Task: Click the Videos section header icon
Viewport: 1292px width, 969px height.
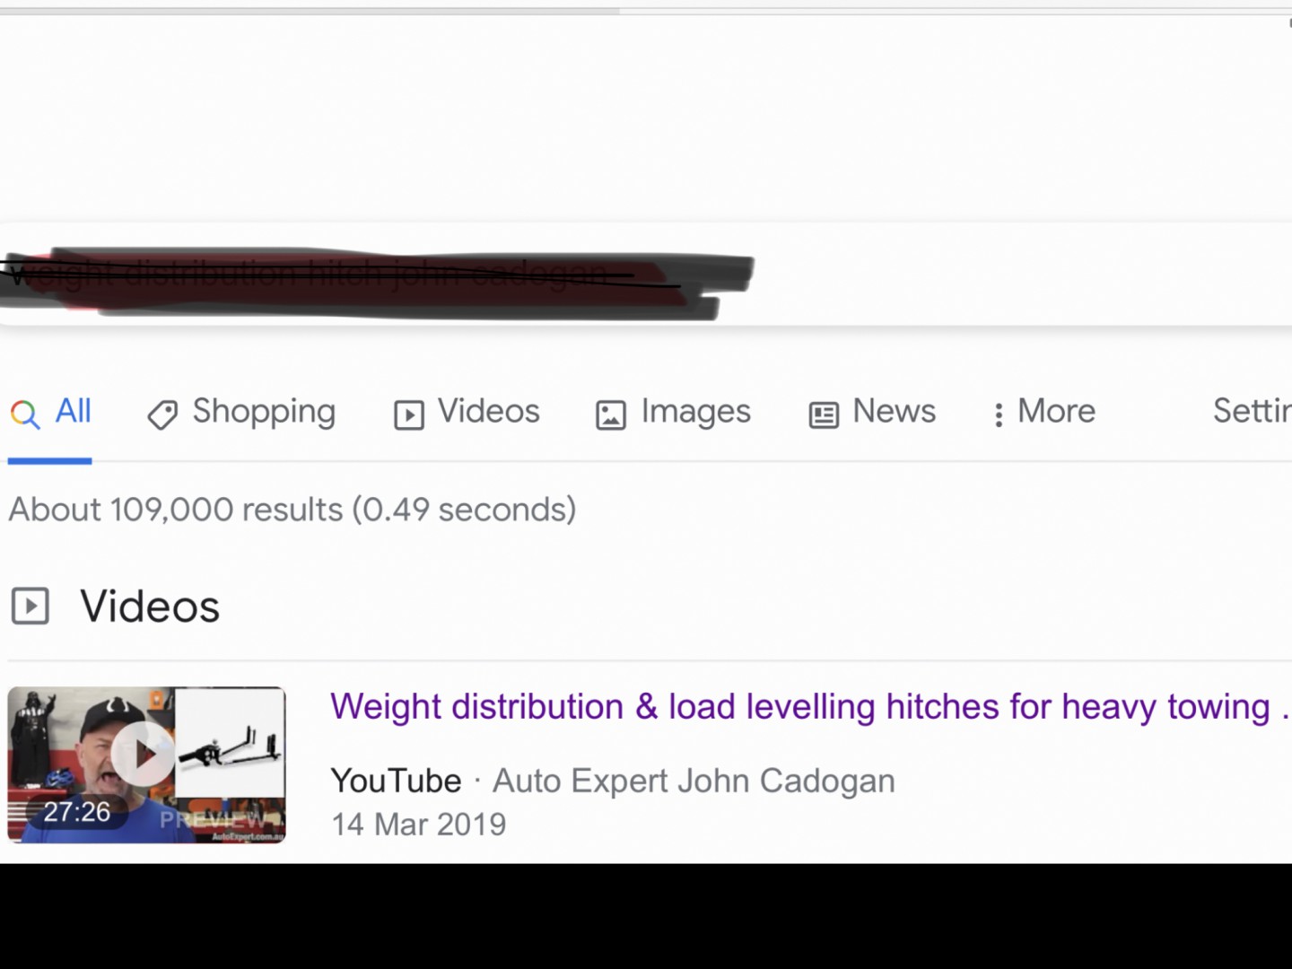Action: [31, 606]
